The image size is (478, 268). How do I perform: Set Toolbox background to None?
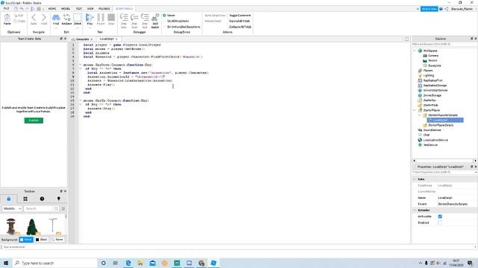click(x=57, y=240)
